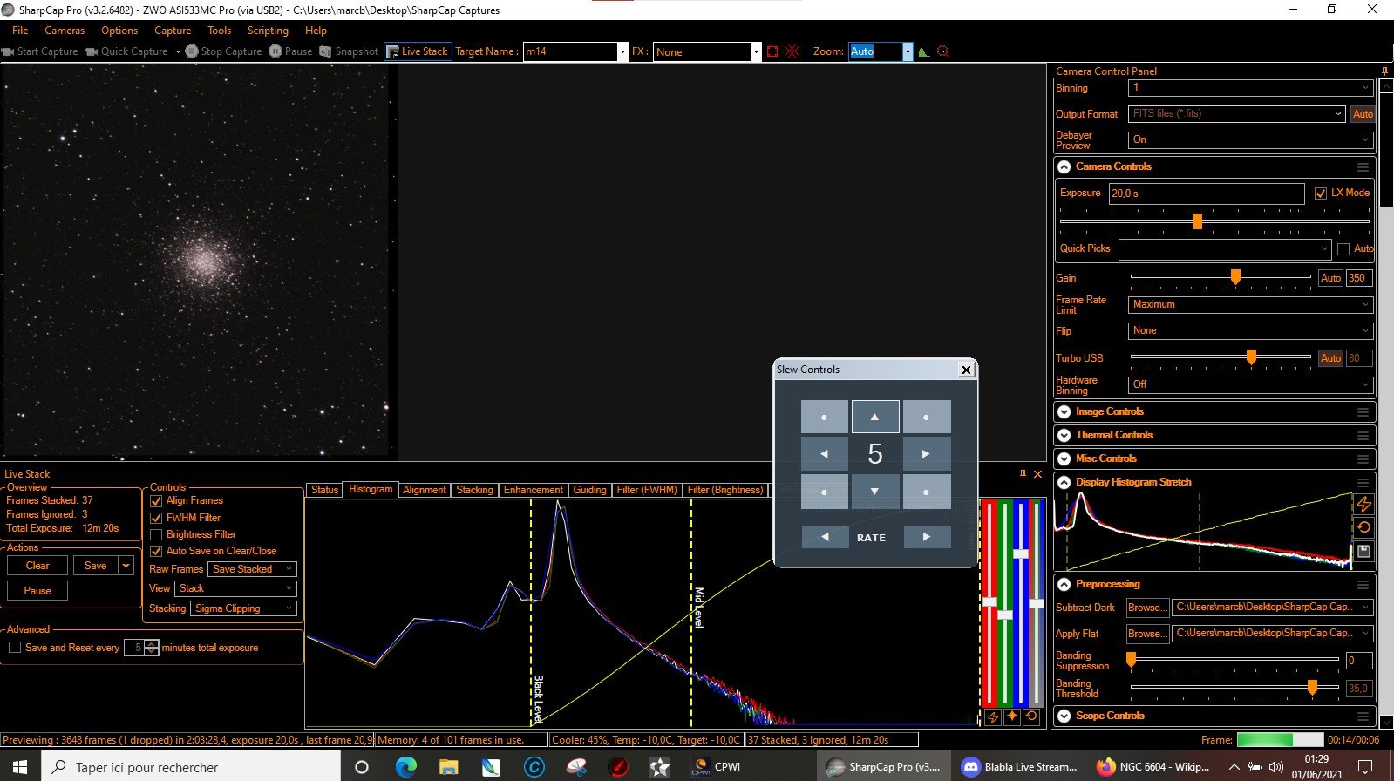This screenshot has height=781, width=1394.
Task: Open the Output Format dropdown
Action: pos(1238,114)
